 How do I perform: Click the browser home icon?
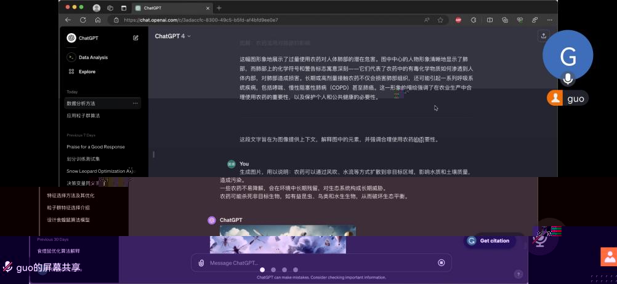tap(98, 20)
